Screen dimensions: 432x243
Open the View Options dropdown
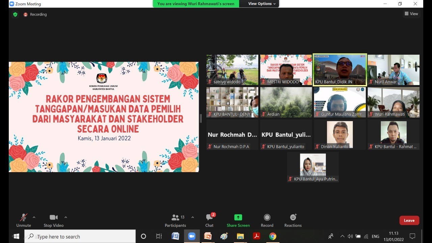[x=262, y=4]
